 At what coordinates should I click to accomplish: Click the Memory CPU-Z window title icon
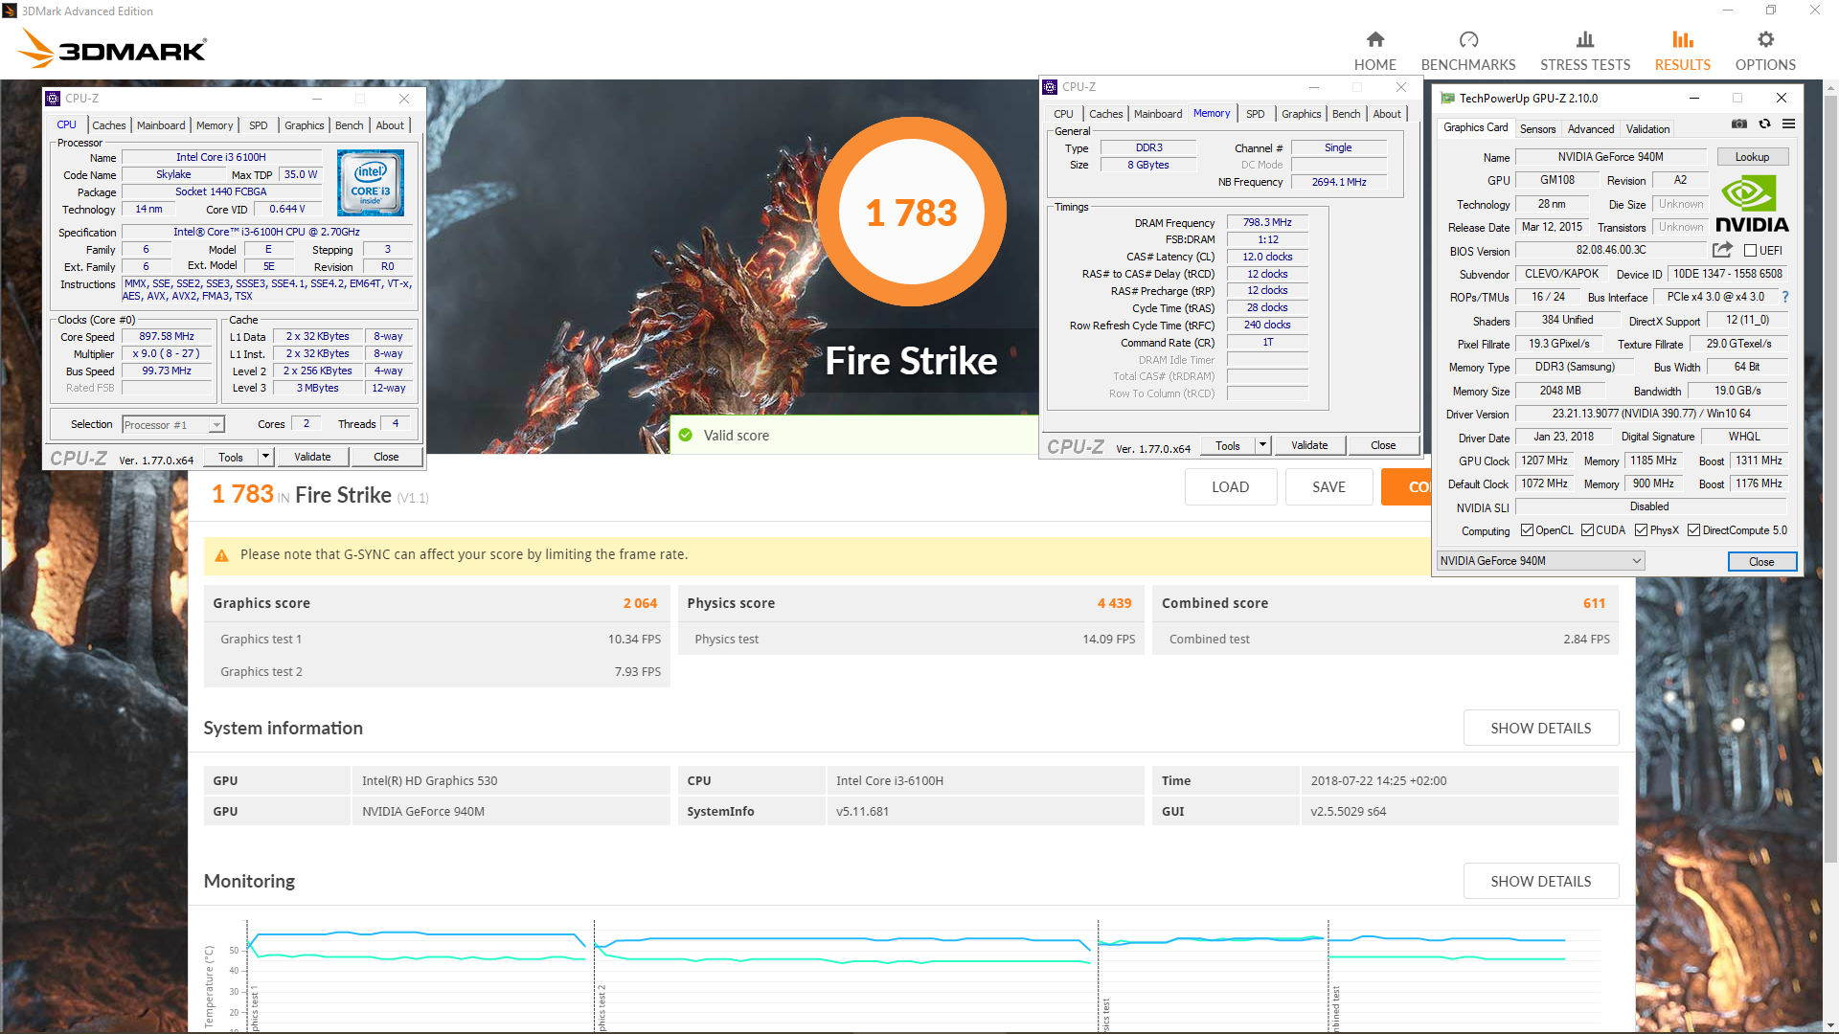pyautogui.click(x=1050, y=87)
